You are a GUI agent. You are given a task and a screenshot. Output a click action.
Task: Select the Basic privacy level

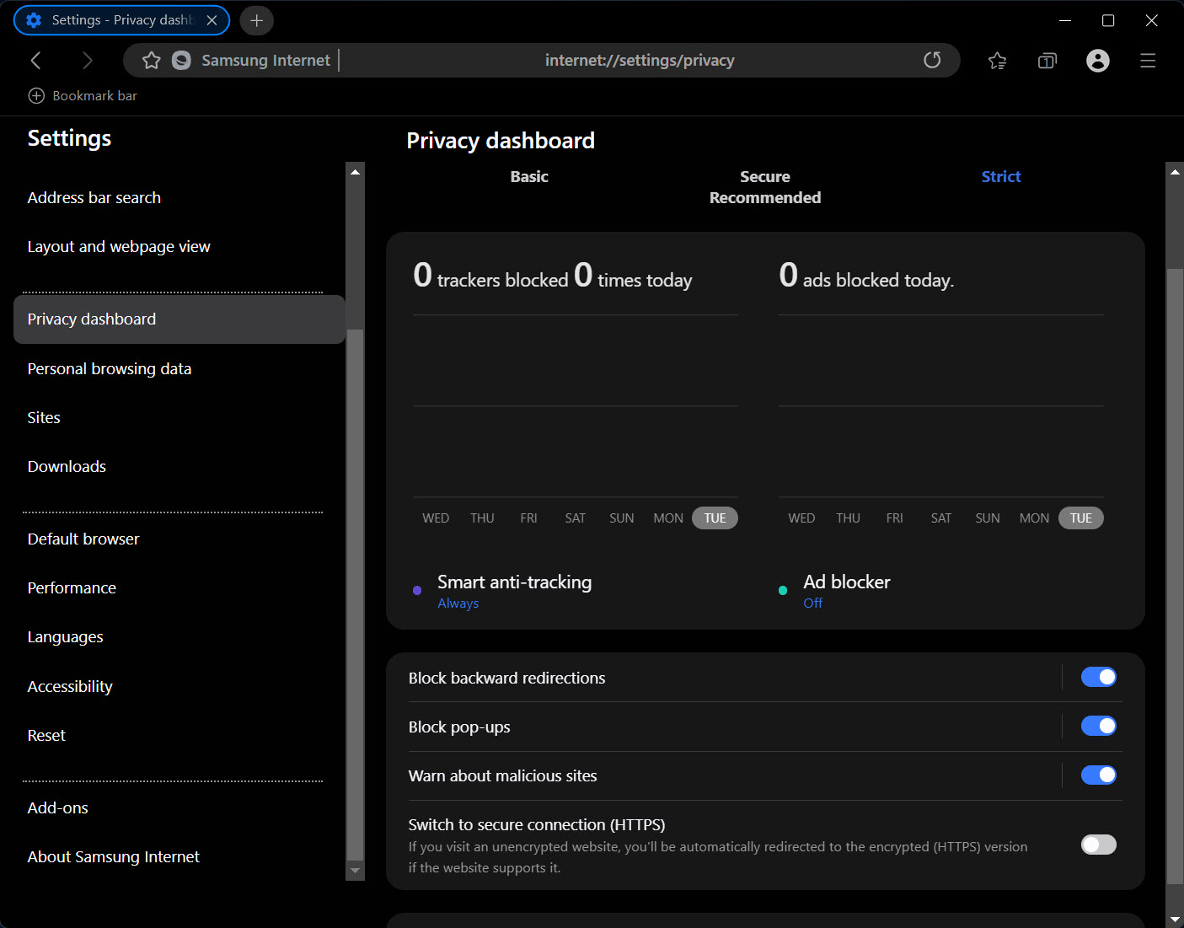coord(529,177)
